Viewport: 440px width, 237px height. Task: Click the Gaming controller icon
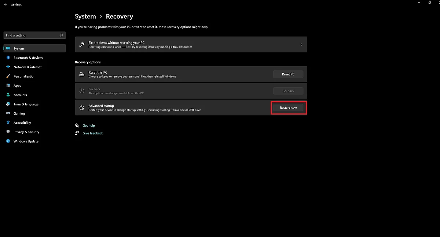pyautogui.click(x=8, y=114)
